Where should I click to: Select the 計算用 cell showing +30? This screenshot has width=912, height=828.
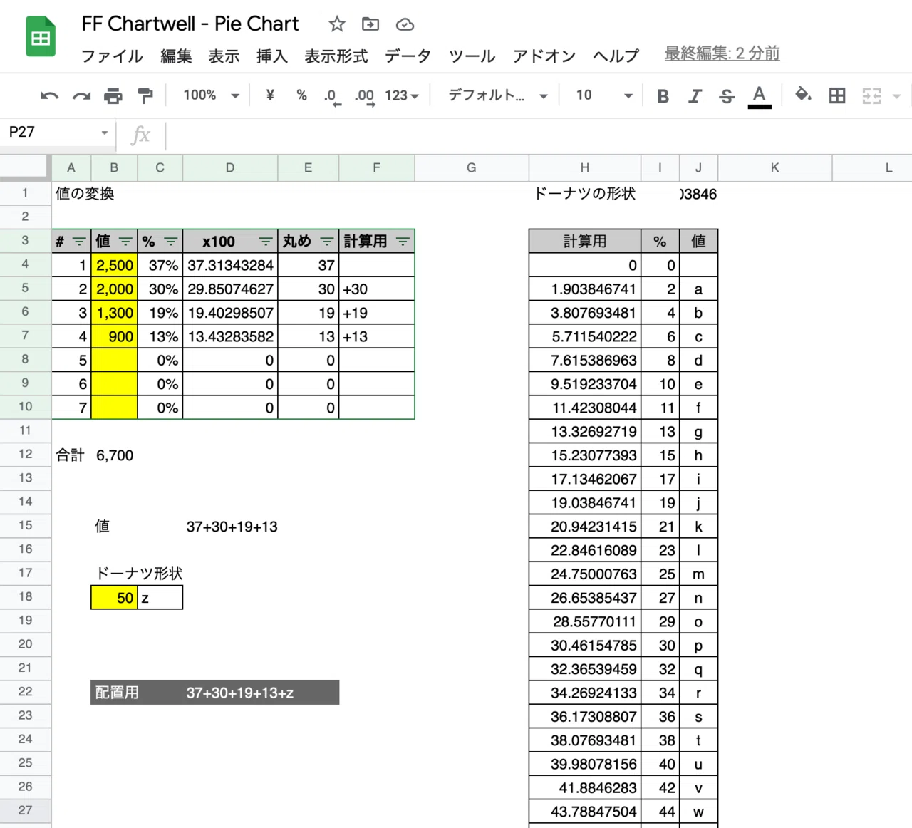point(376,289)
